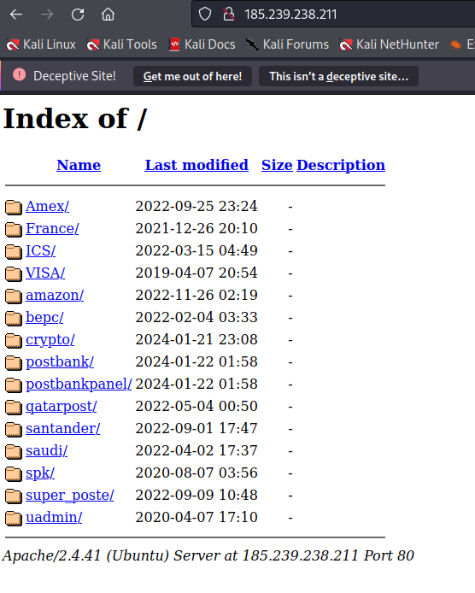Open the browser home page icon

pyautogui.click(x=108, y=15)
